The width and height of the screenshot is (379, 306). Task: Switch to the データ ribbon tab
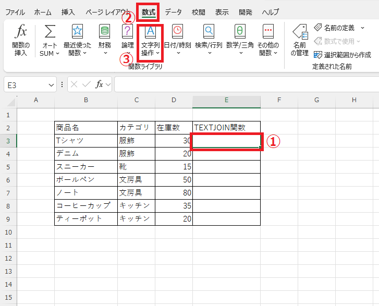[x=174, y=12]
